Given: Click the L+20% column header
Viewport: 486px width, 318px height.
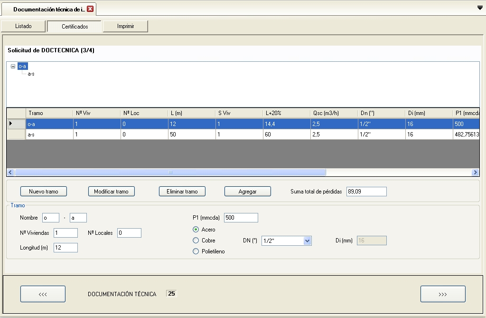Looking at the screenshot, I should (x=286, y=113).
